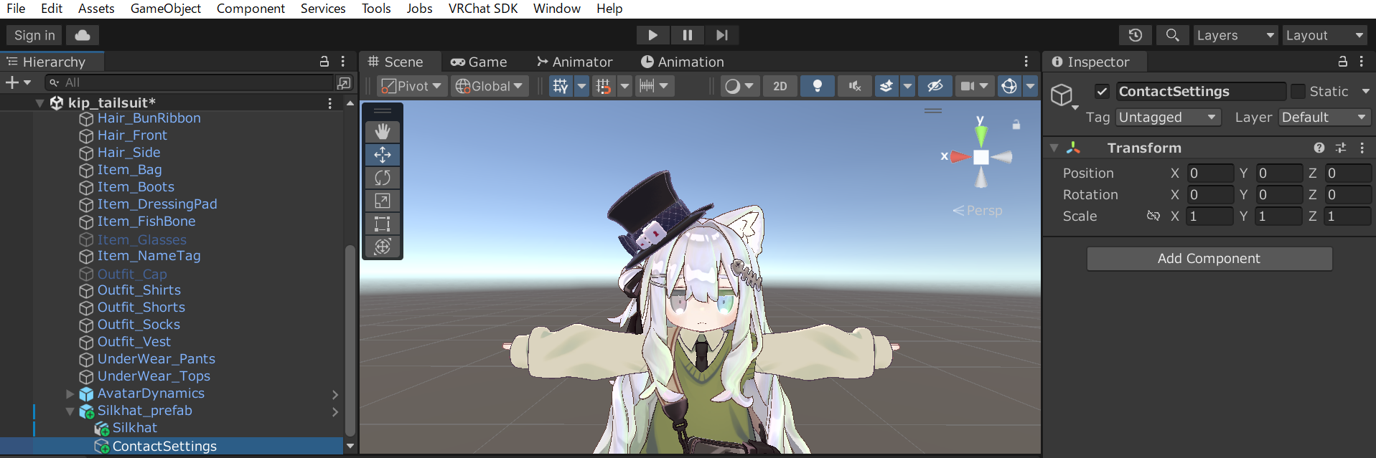Click the Sign in button
The image size is (1376, 458).
tap(34, 35)
